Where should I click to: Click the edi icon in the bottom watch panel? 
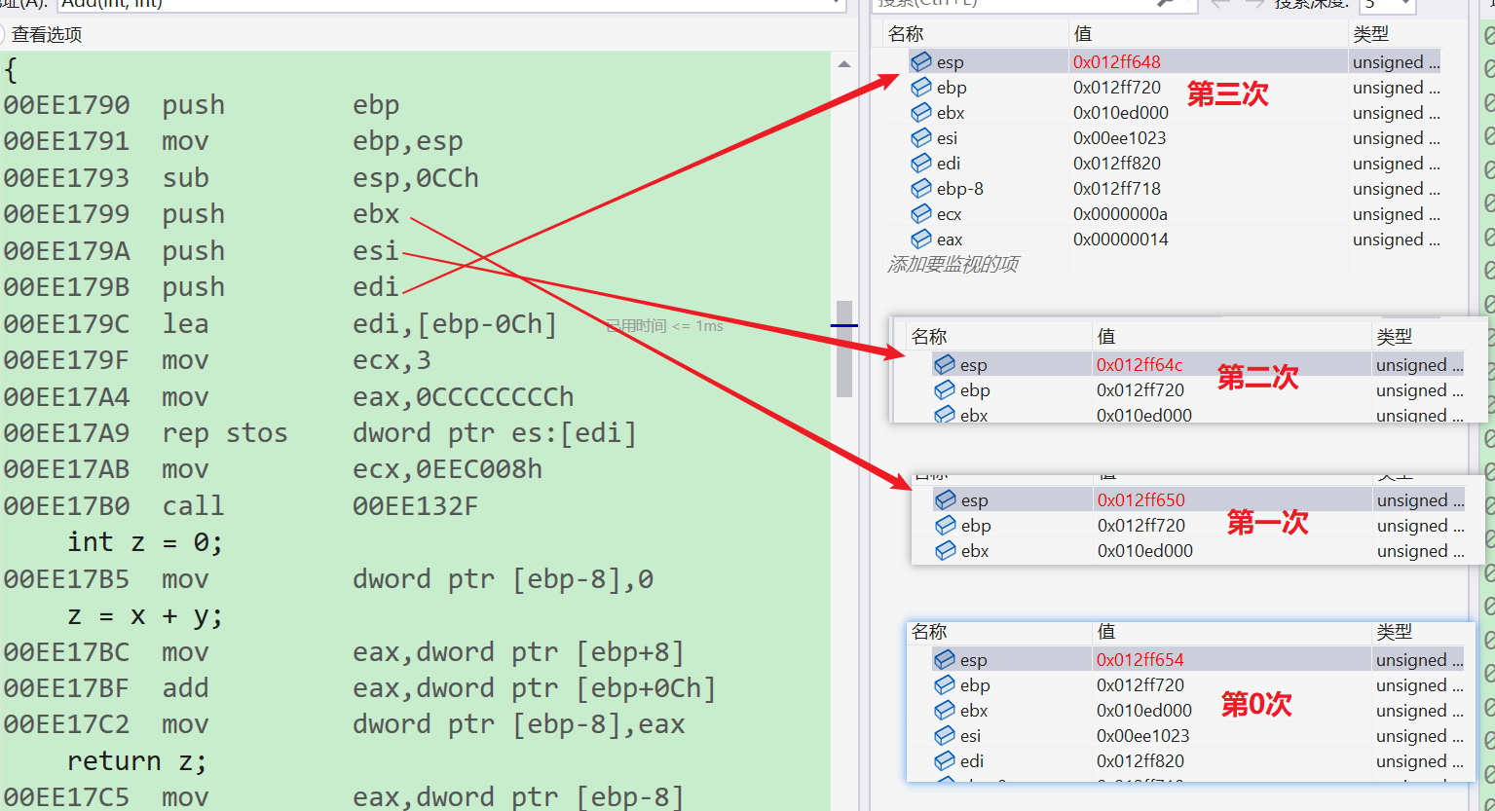[x=945, y=760]
